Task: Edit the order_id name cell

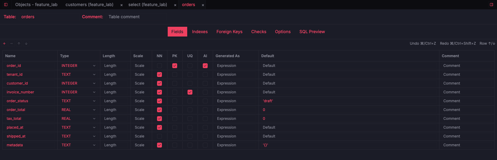Action: pyautogui.click(x=30, y=66)
